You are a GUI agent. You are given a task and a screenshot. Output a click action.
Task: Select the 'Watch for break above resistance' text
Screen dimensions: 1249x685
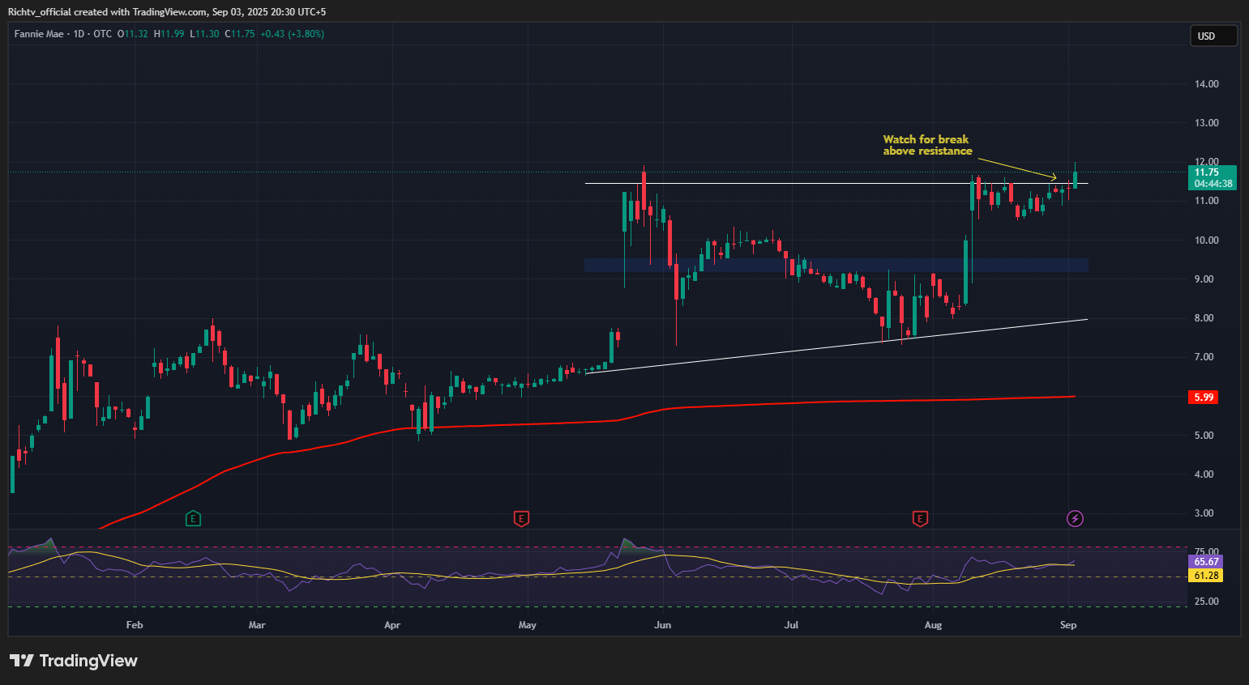click(926, 145)
